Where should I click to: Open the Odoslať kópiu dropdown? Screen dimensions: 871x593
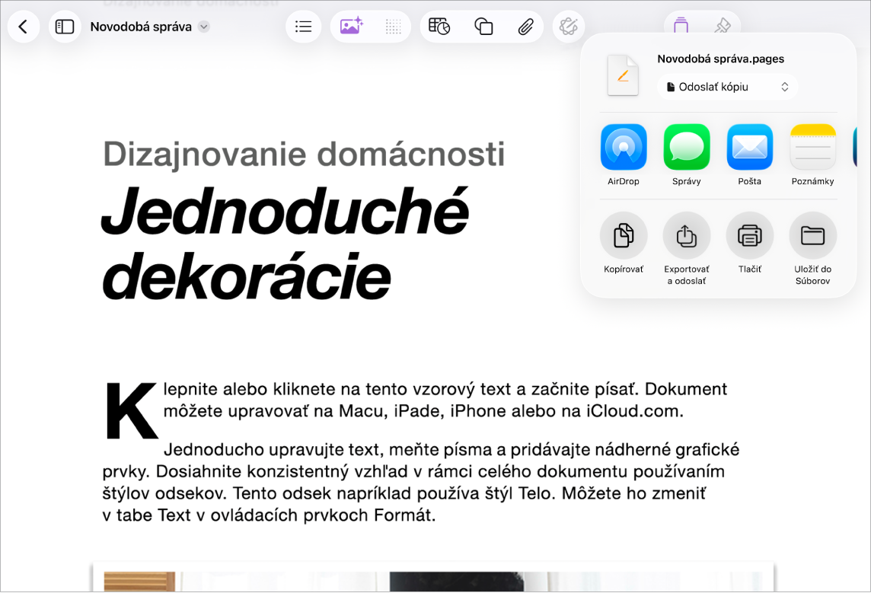(x=727, y=87)
